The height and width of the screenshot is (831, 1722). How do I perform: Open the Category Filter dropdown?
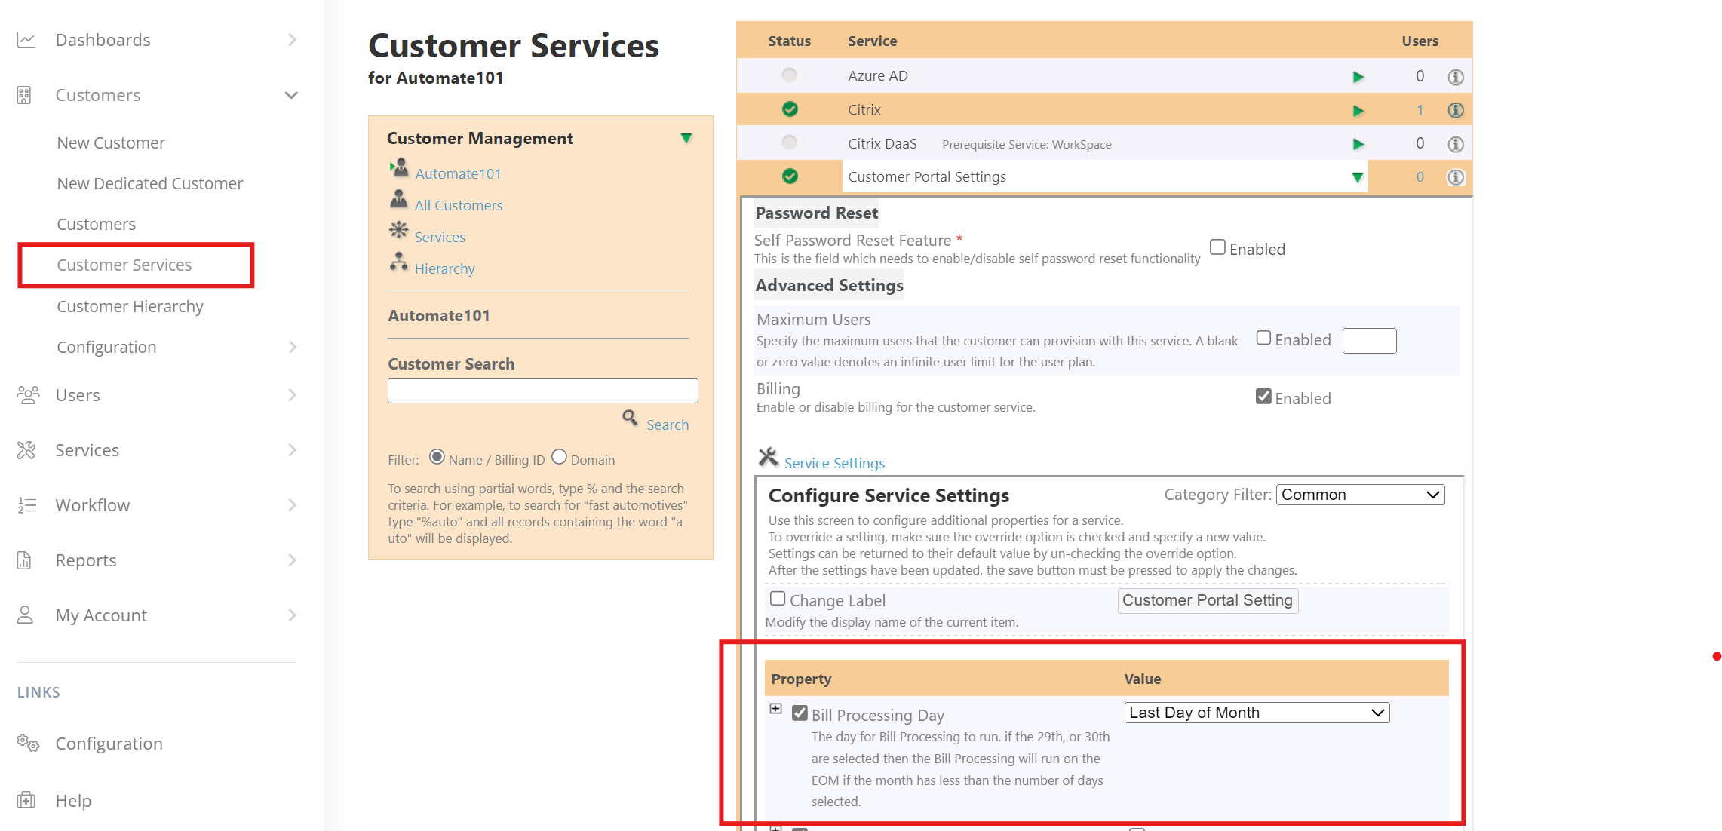tap(1359, 495)
